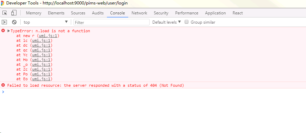Open the Security tab
The image size is (306, 133).
[x=161, y=13]
